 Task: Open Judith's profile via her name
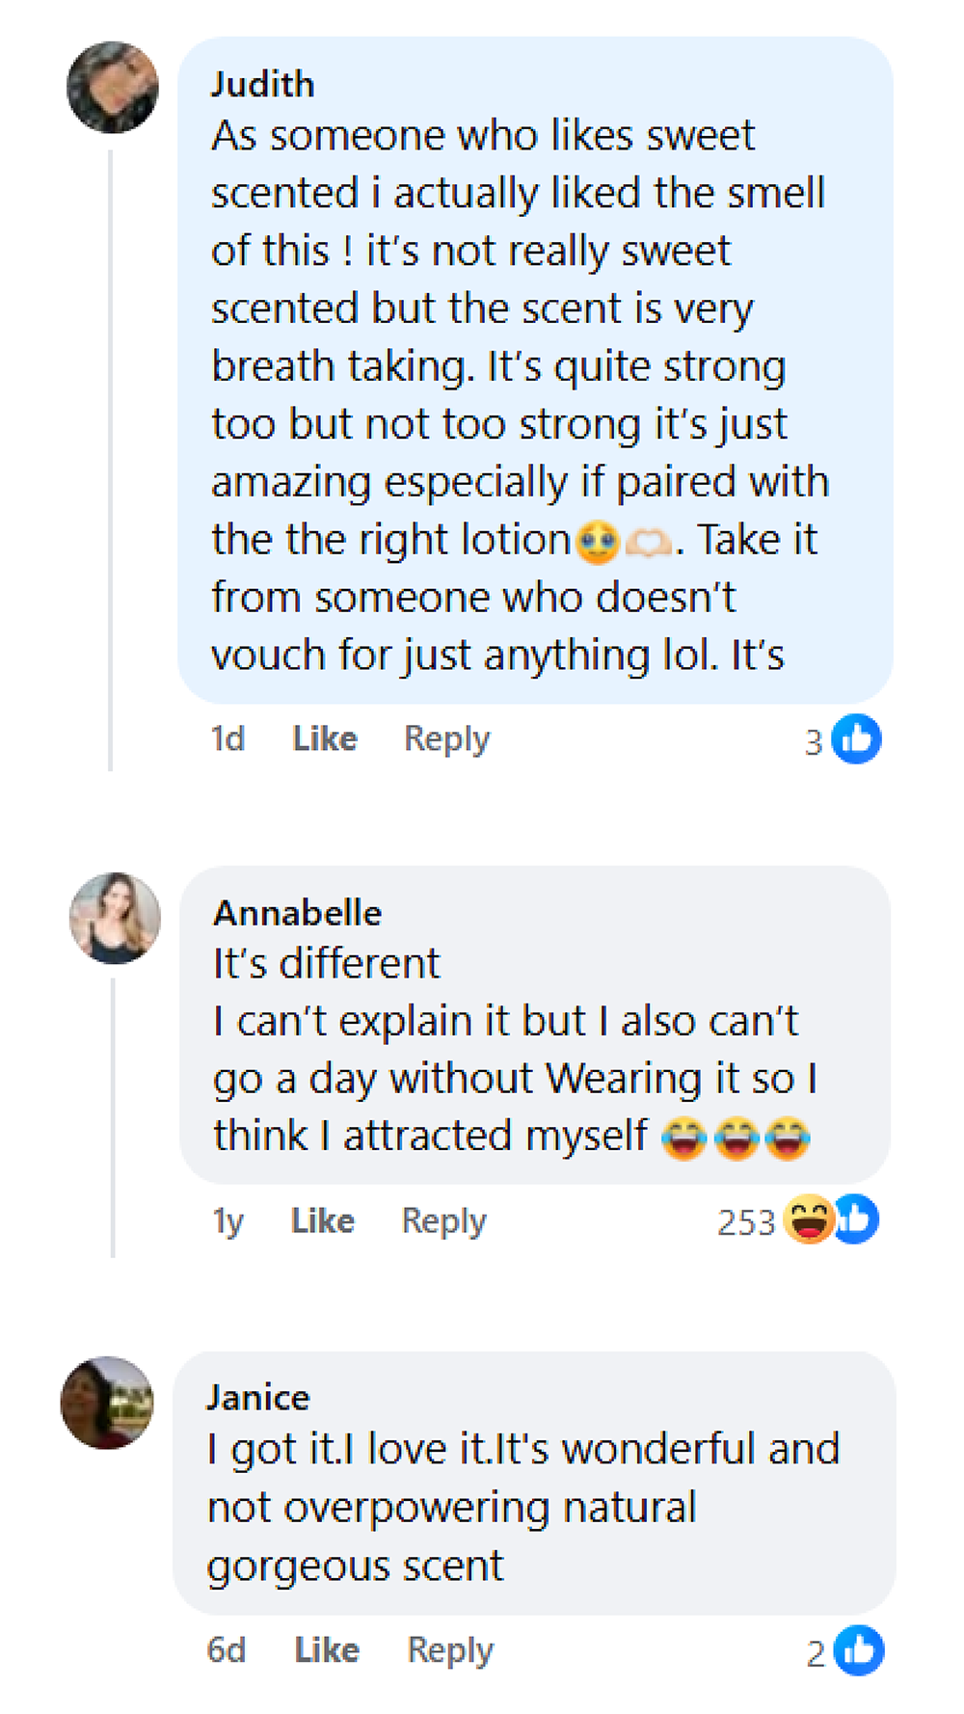[x=262, y=85]
